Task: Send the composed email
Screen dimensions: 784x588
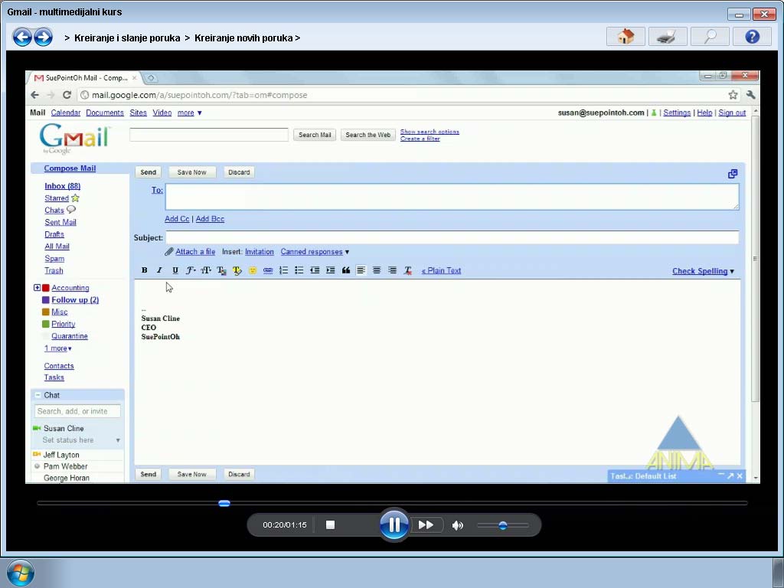Action: click(x=148, y=171)
